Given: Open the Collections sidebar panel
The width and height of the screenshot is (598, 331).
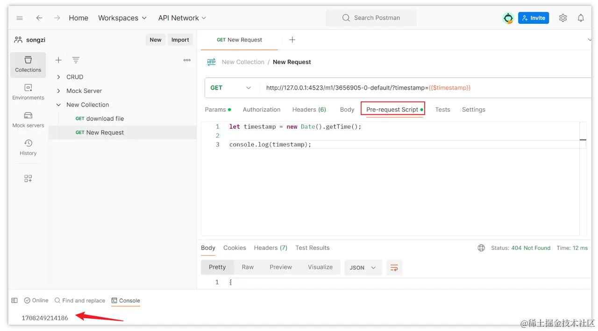Looking at the screenshot, I should tap(28, 64).
